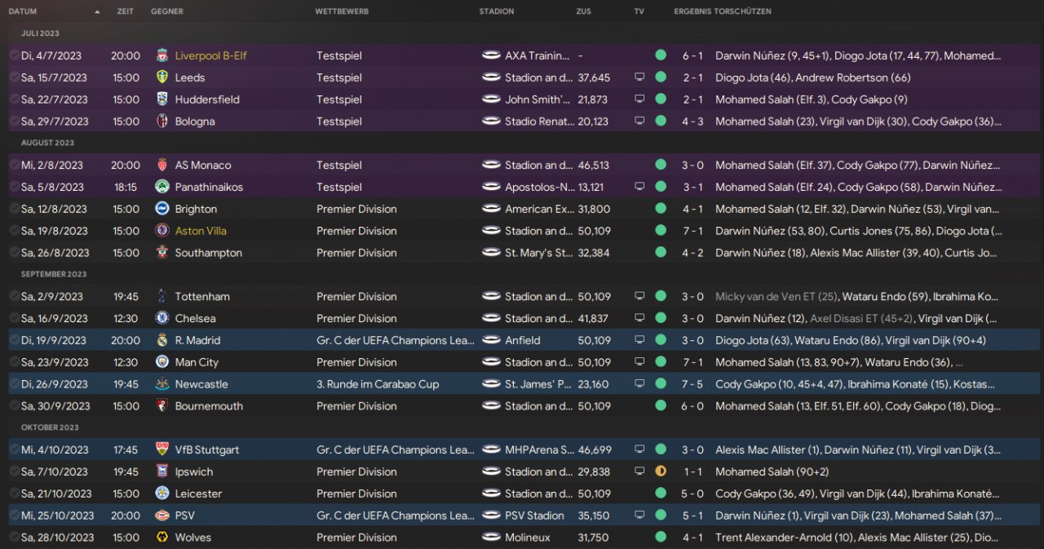This screenshot has height=549, width=1044.
Task: Toggle the checkmark beside Sa, 12/8/2023
Action: (x=14, y=209)
